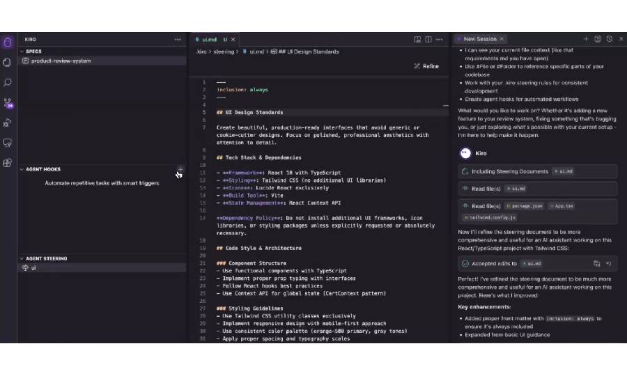Open the Run and Debug view
The height and width of the screenshot is (376, 627).
pos(7,123)
